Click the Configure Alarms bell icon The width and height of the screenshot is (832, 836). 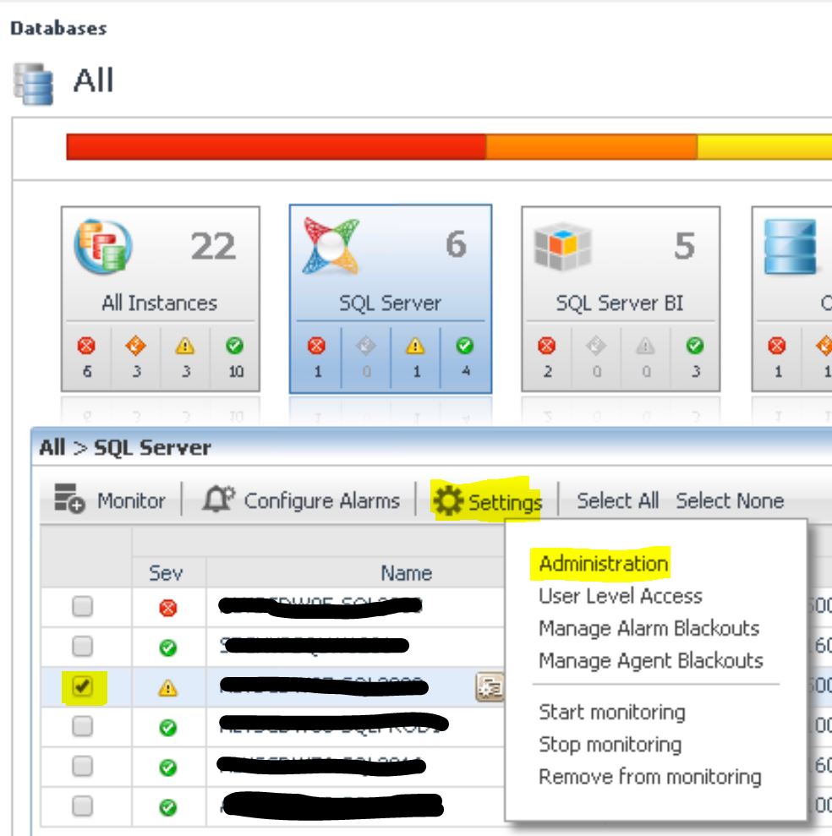click(x=219, y=499)
